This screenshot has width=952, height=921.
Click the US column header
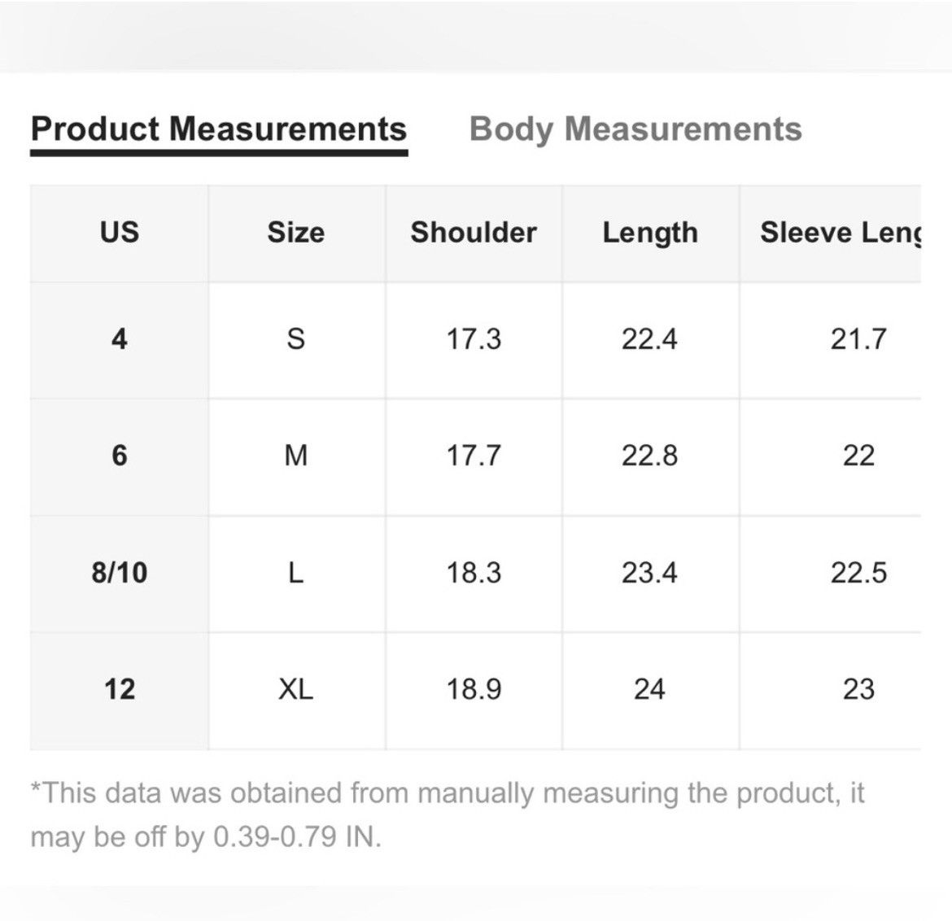120,233
